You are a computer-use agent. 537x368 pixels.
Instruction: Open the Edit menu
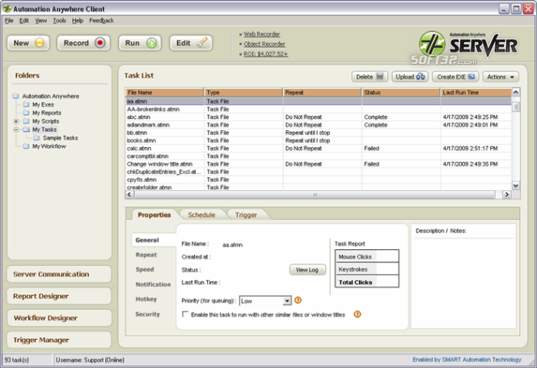24,20
